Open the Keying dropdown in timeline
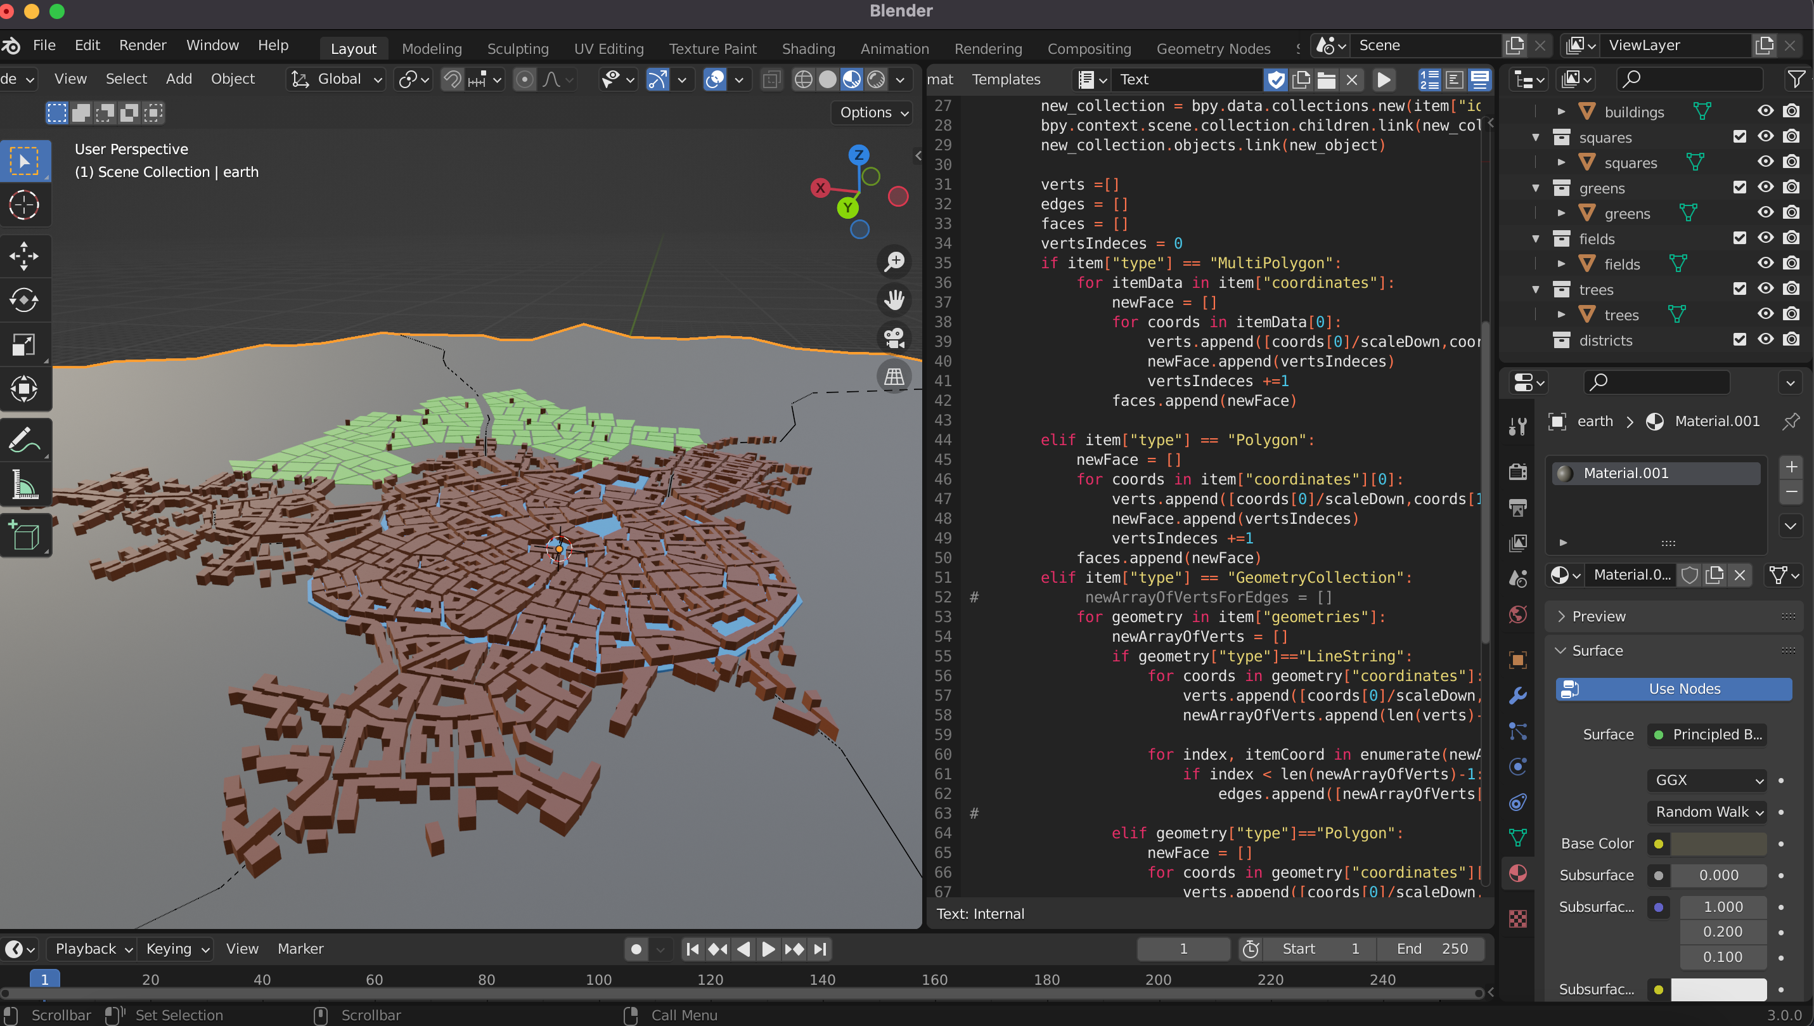 click(x=177, y=949)
